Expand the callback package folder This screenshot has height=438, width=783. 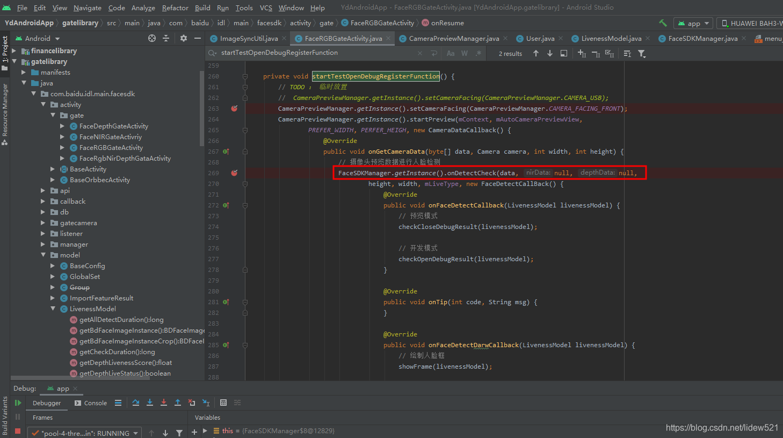coord(43,202)
